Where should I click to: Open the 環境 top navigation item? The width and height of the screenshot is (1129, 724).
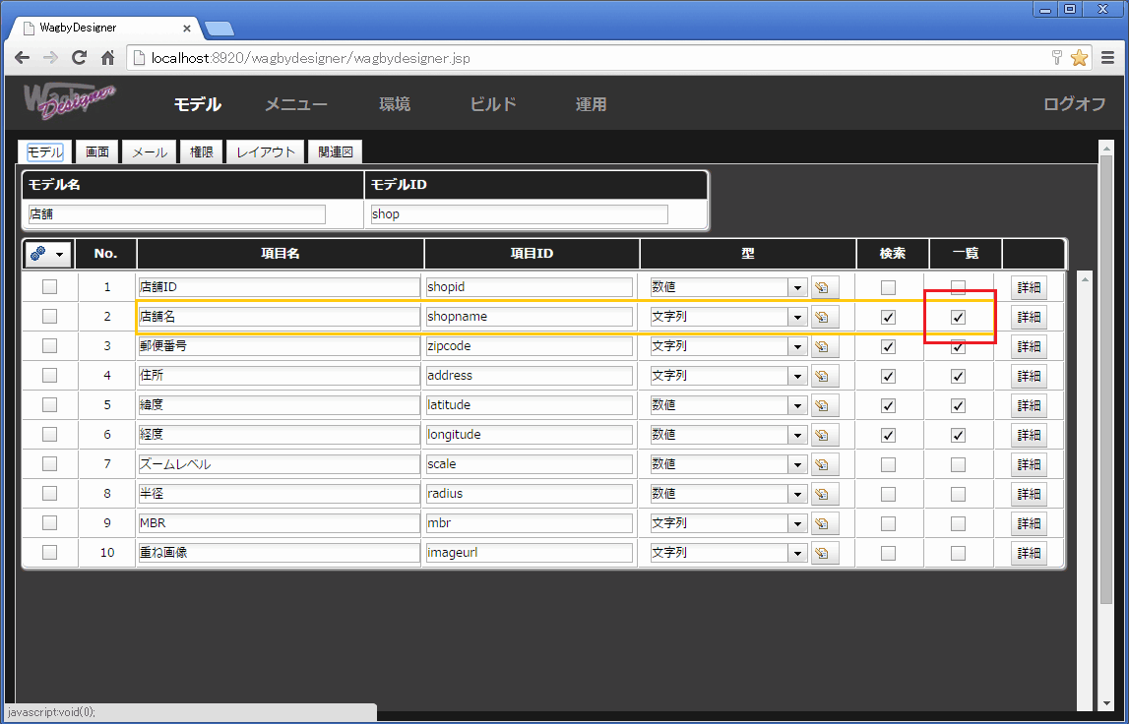tap(395, 104)
